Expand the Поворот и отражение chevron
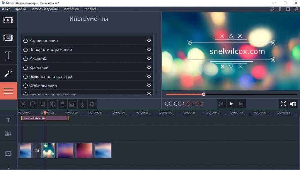Image resolution: width=300 pixels, height=170 pixels. pyautogui.click(x=149, y=49)
